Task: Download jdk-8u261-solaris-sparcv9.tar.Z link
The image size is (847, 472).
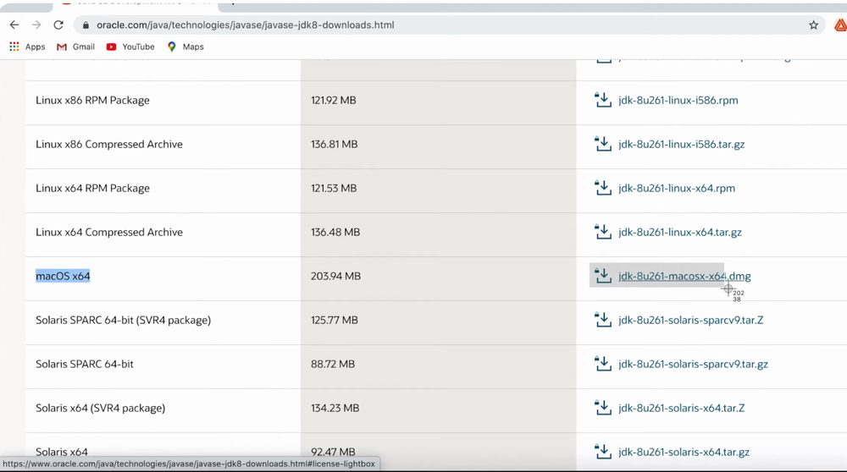Action: point(691,321)
